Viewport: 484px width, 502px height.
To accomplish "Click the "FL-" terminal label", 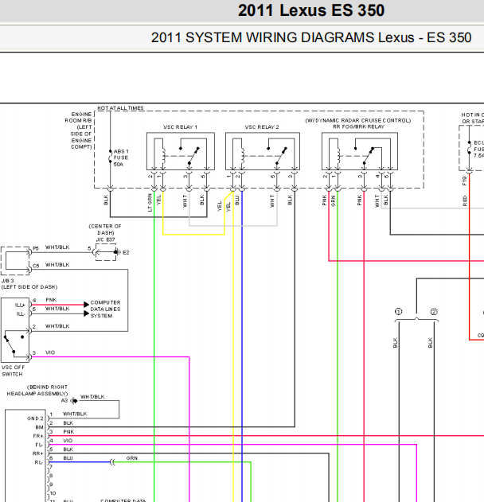I will 39,445.
